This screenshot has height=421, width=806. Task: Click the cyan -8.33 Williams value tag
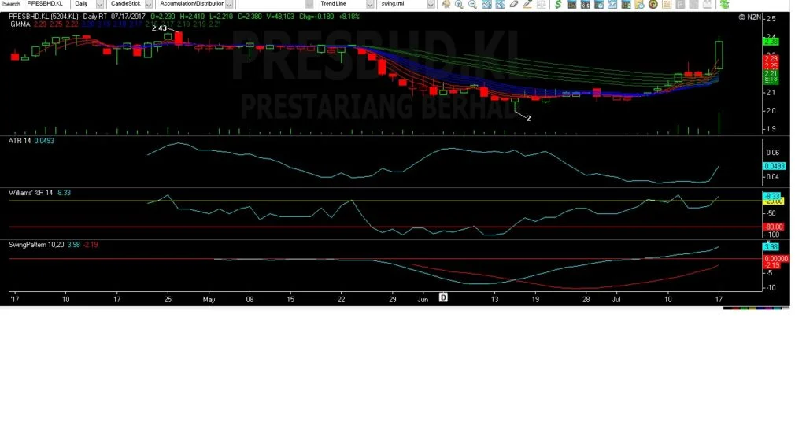(771, 196)
